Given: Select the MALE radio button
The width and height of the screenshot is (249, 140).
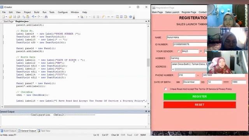Looking at the screenshot, I should (x=179, y=51).
